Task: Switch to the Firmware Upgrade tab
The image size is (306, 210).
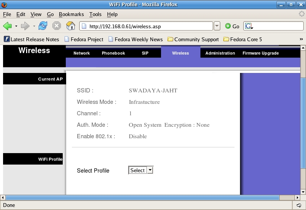Action: (x=260, y=53)
